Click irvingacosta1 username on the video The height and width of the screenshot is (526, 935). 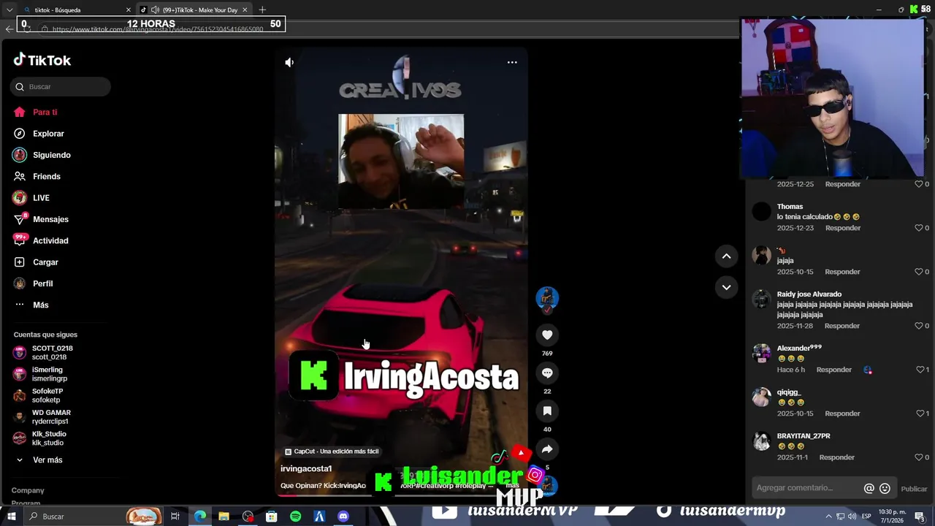[x=306, y=468]
